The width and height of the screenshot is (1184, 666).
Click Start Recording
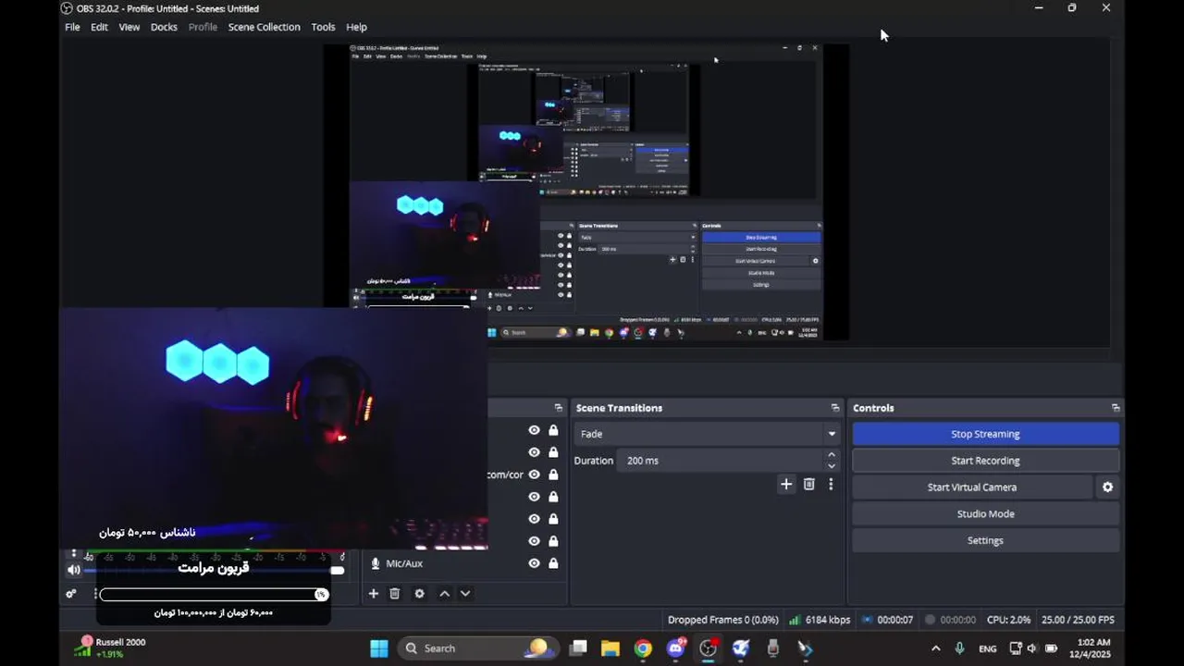point(985,461)
